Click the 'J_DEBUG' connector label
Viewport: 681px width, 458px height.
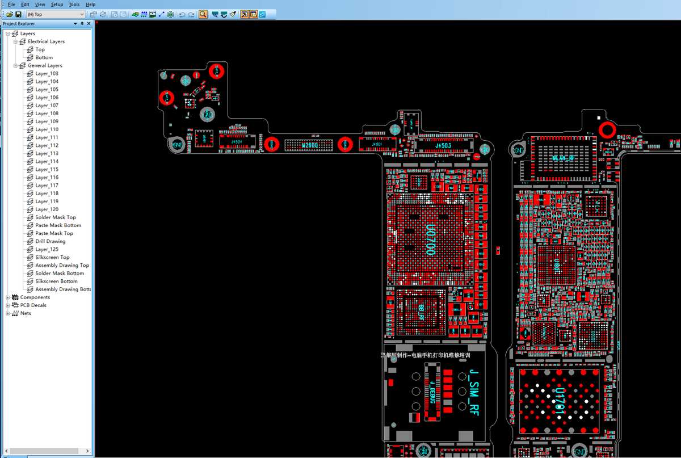[x=431, y=394]
